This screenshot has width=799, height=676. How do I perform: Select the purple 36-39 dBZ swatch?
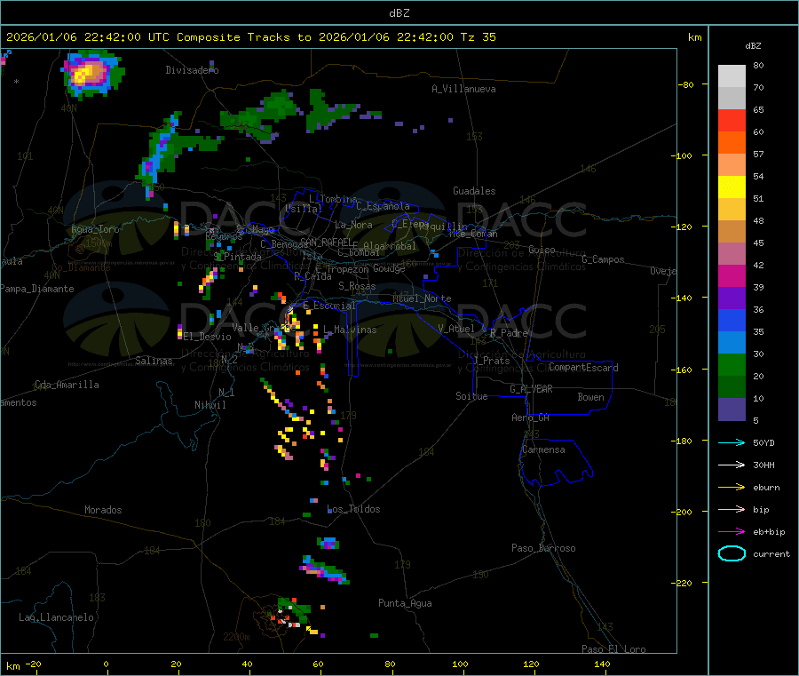coord(732,298)
